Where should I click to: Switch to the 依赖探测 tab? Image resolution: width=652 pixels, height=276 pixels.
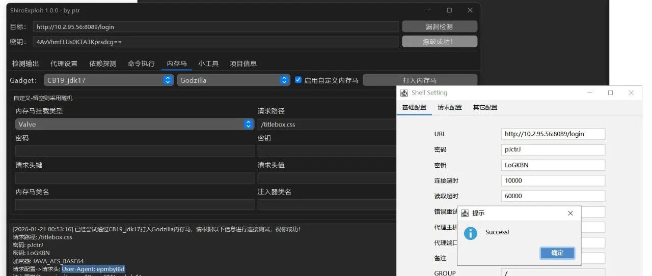click(x=103, y=64)
